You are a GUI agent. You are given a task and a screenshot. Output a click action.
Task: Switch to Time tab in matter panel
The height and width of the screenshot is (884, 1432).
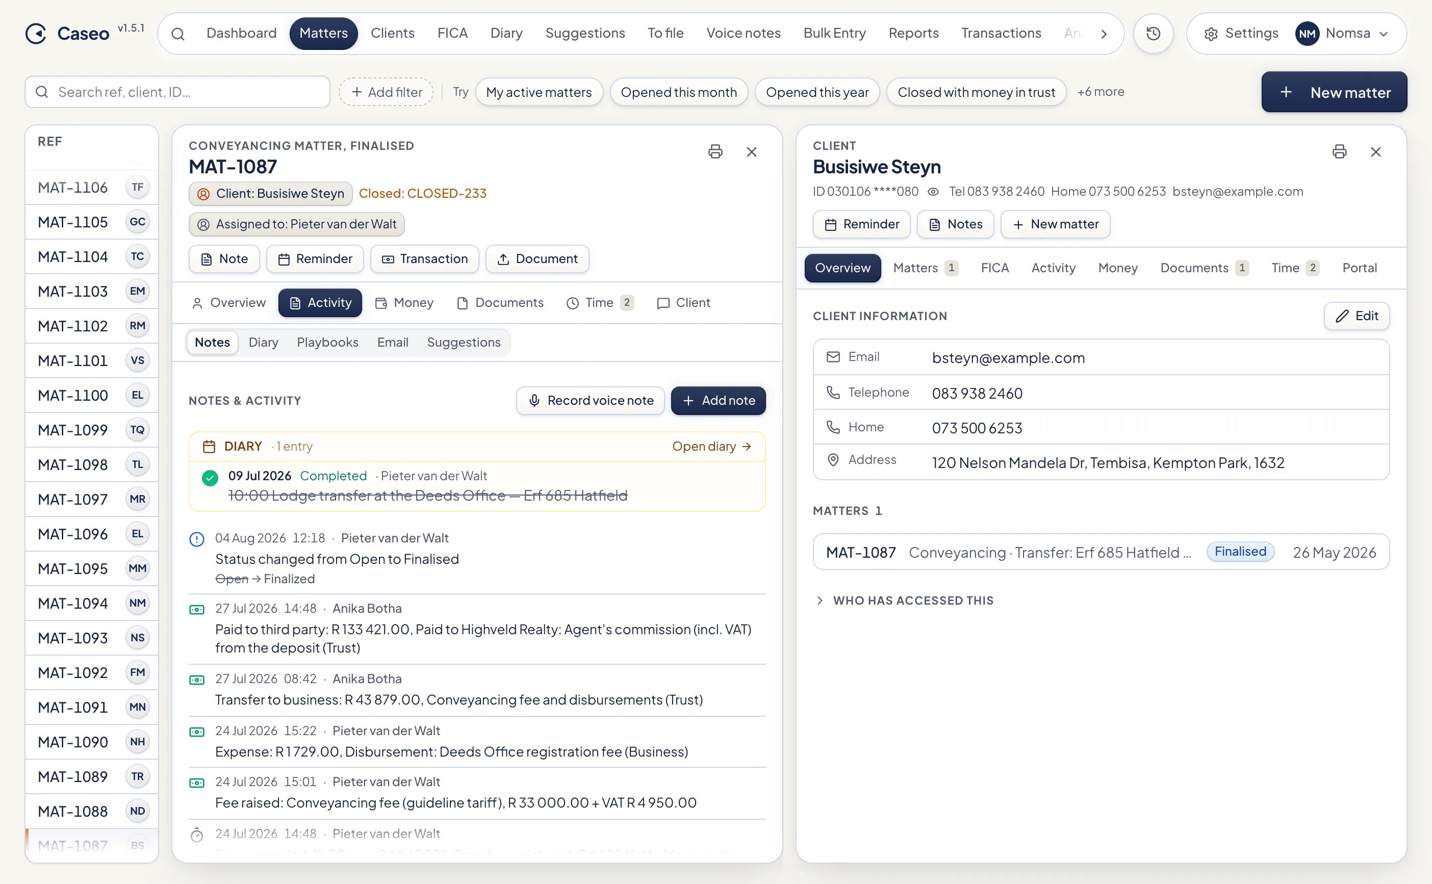[x=601, y=303]
